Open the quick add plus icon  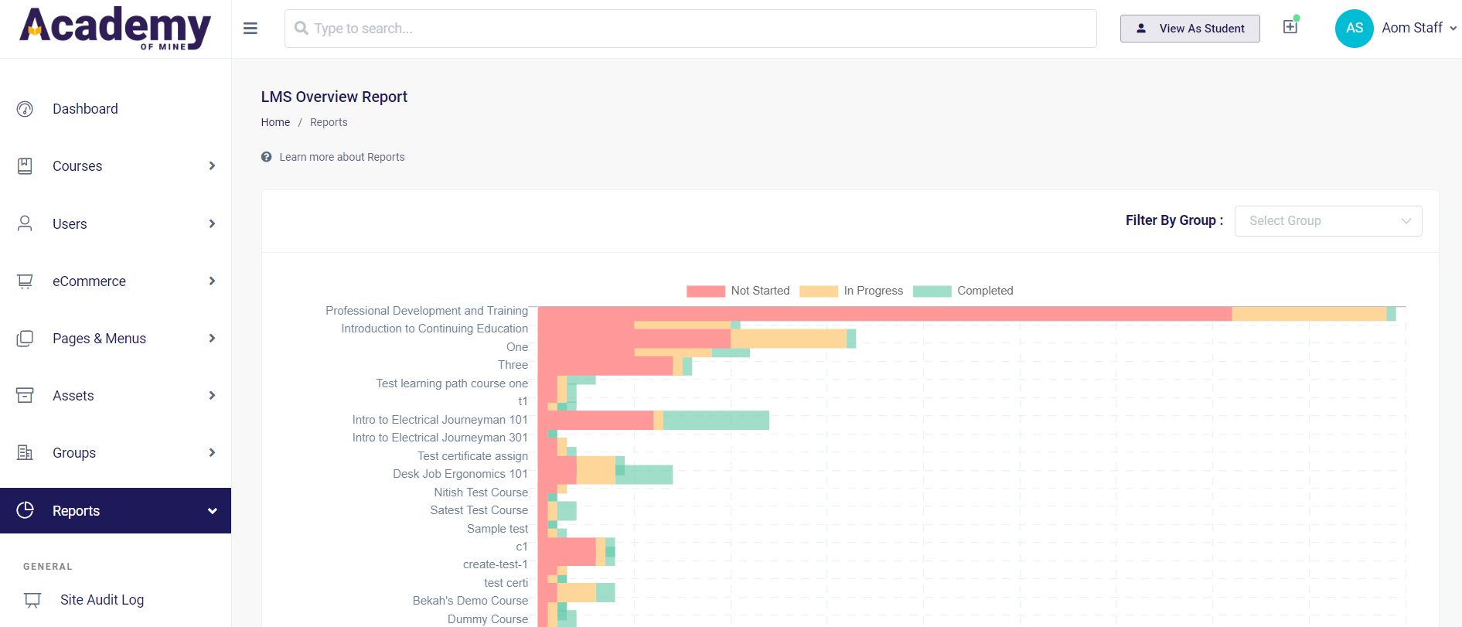click(1290, 27)
